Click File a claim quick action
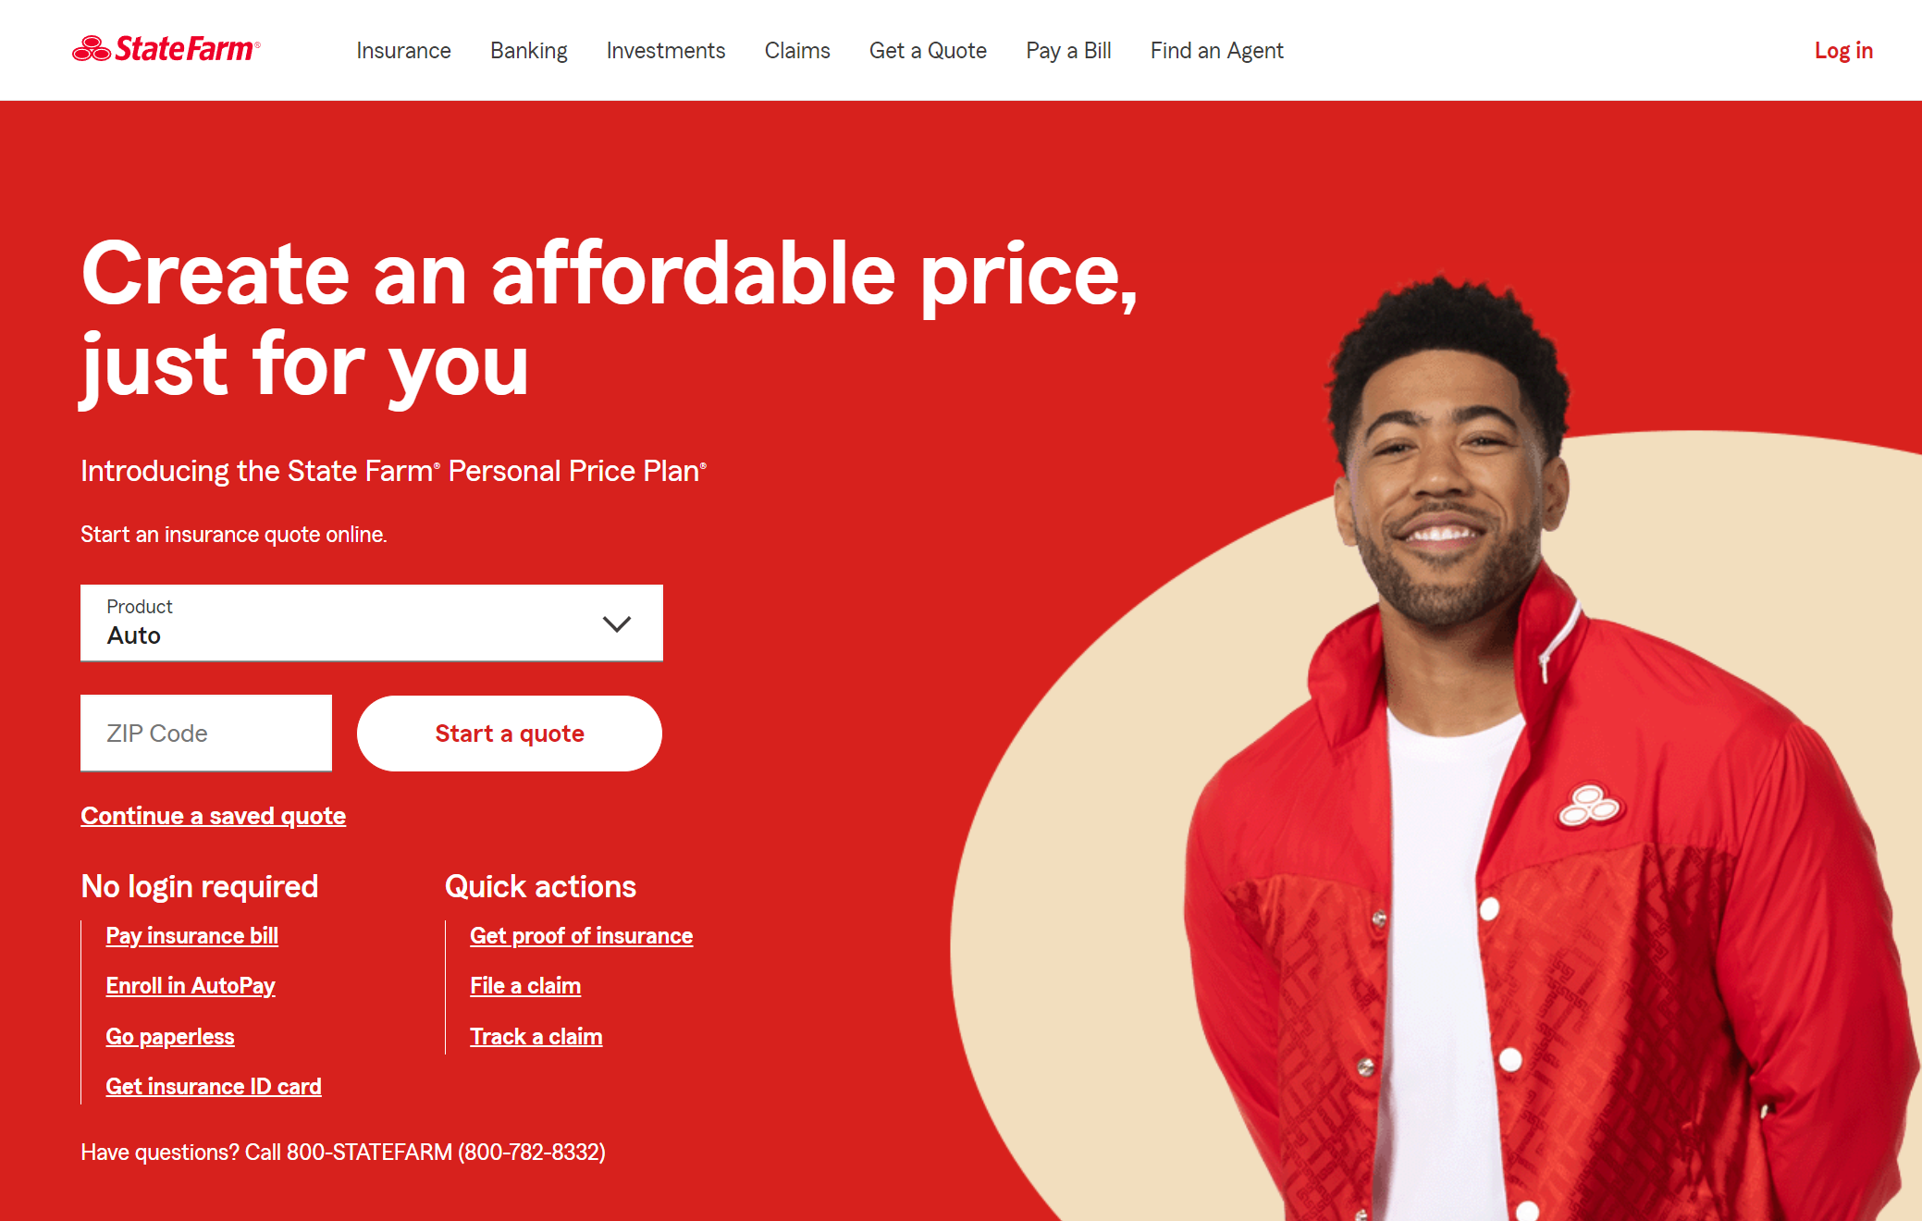This screenshot has height=1221, width=1922. point(524,986)
